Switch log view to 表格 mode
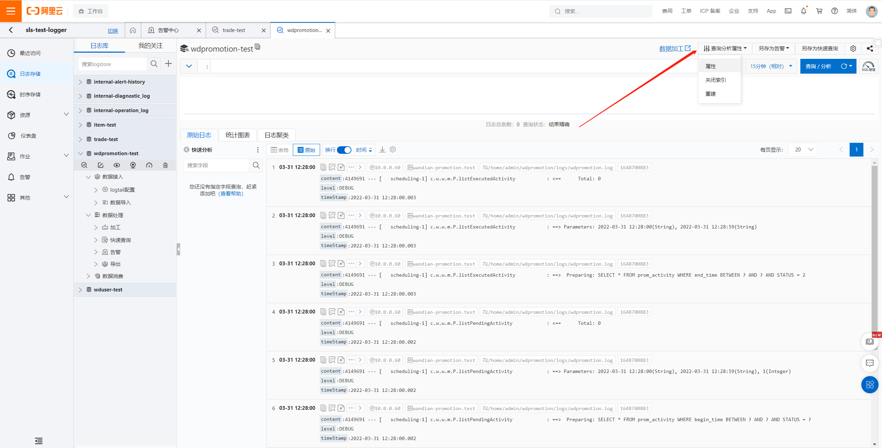 click(x=280, y=150)
